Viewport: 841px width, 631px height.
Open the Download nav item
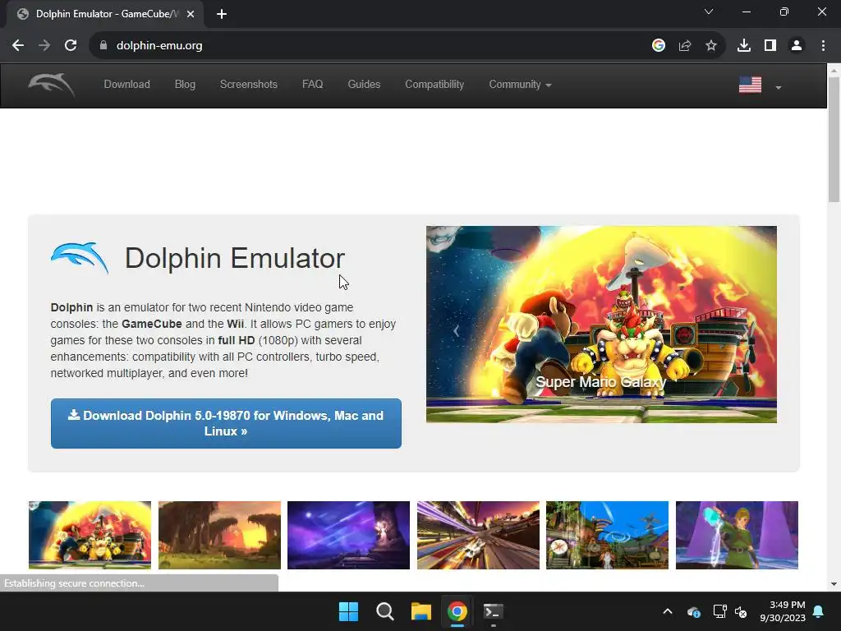pyautogui.click(x=126, y=85)
